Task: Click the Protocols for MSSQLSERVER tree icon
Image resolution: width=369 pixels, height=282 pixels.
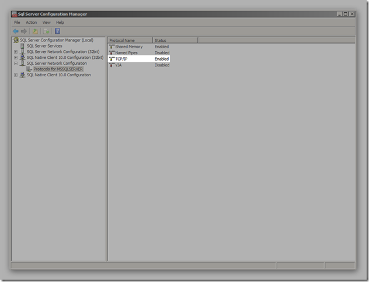Action: tap(29, 69)
